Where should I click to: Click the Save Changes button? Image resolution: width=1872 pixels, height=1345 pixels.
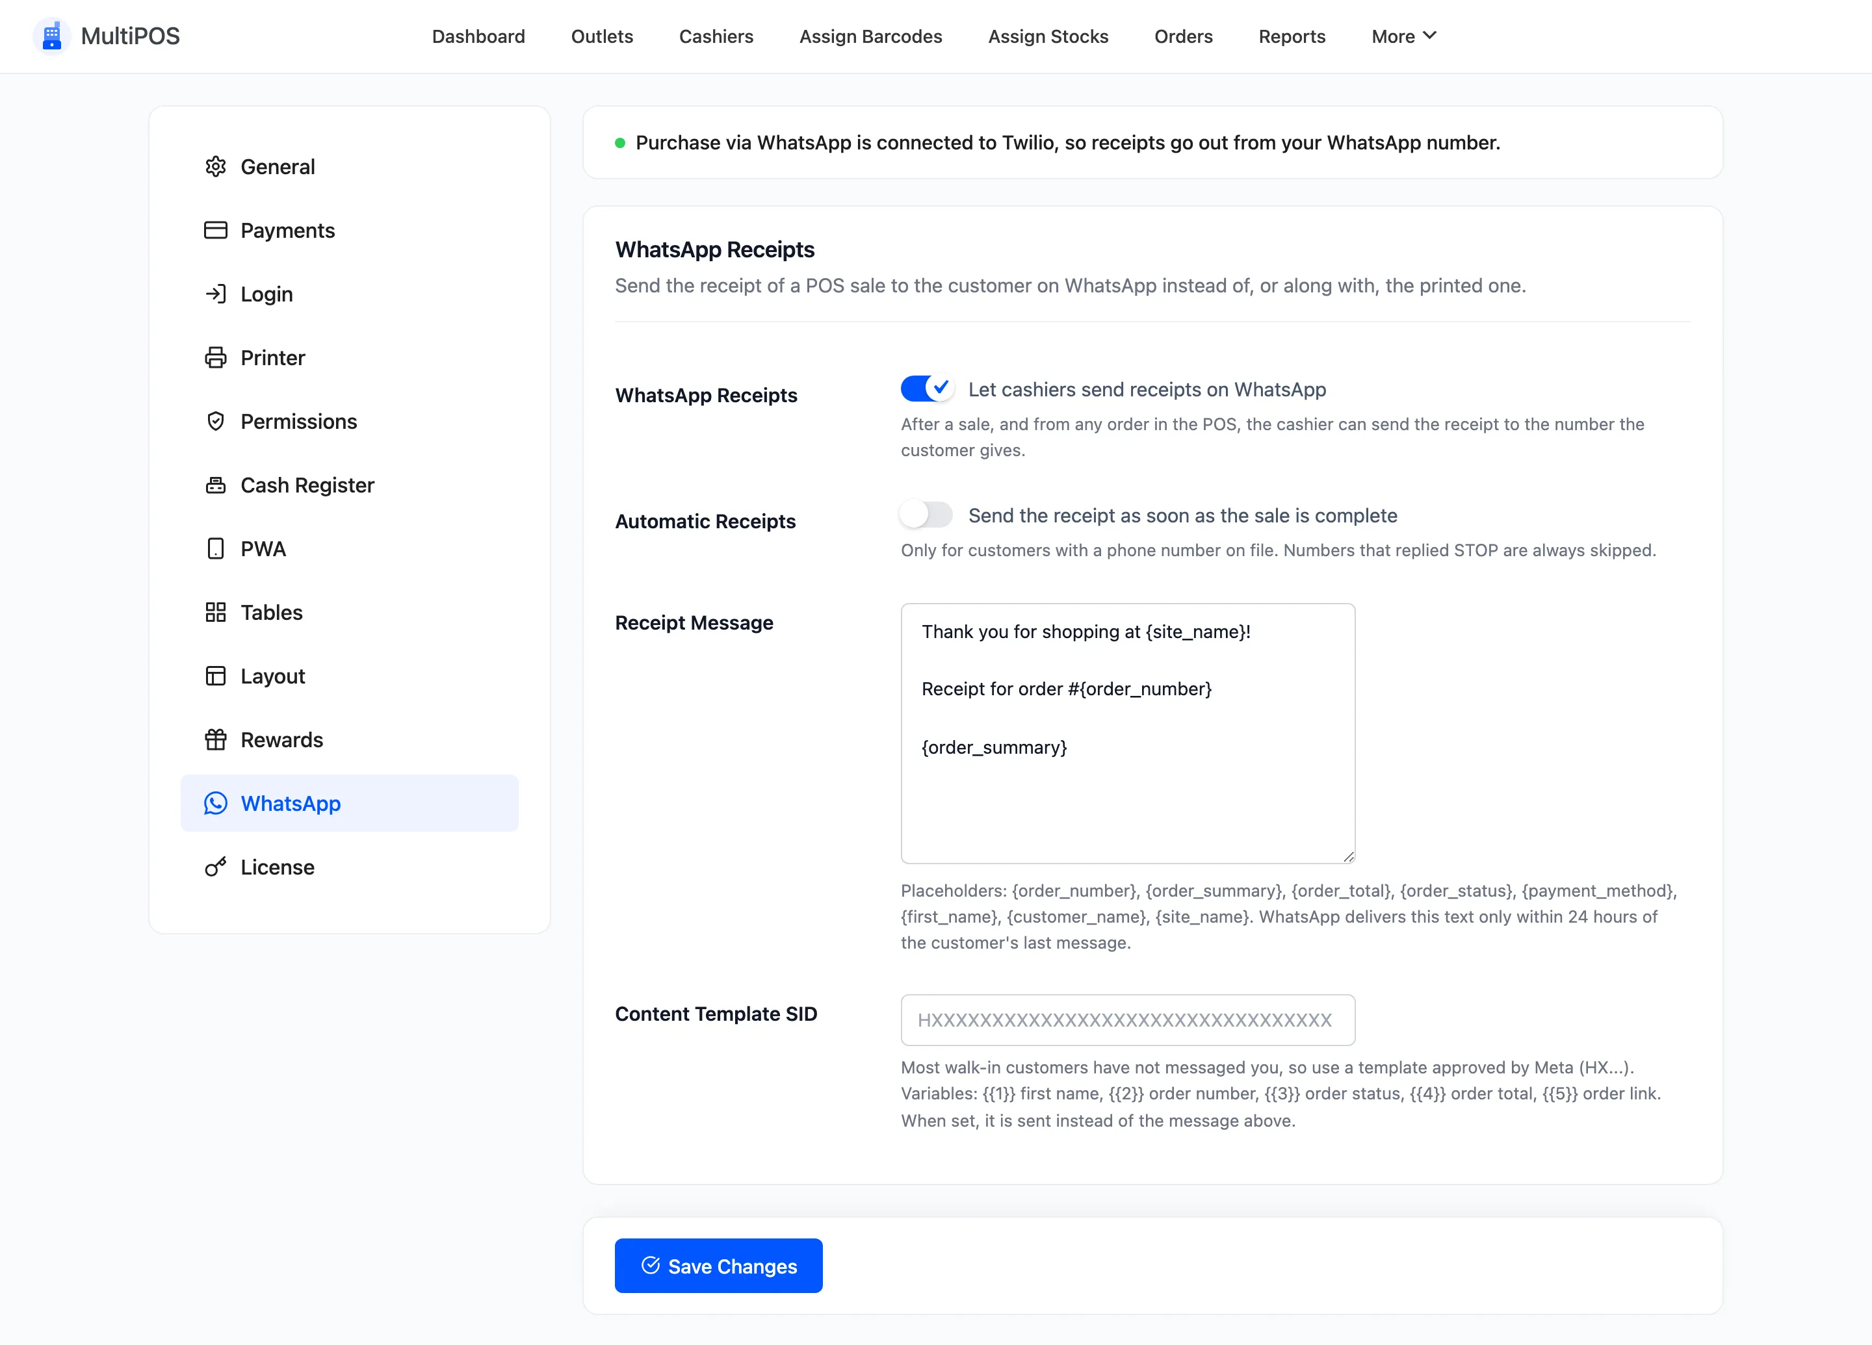point(718,1265)
